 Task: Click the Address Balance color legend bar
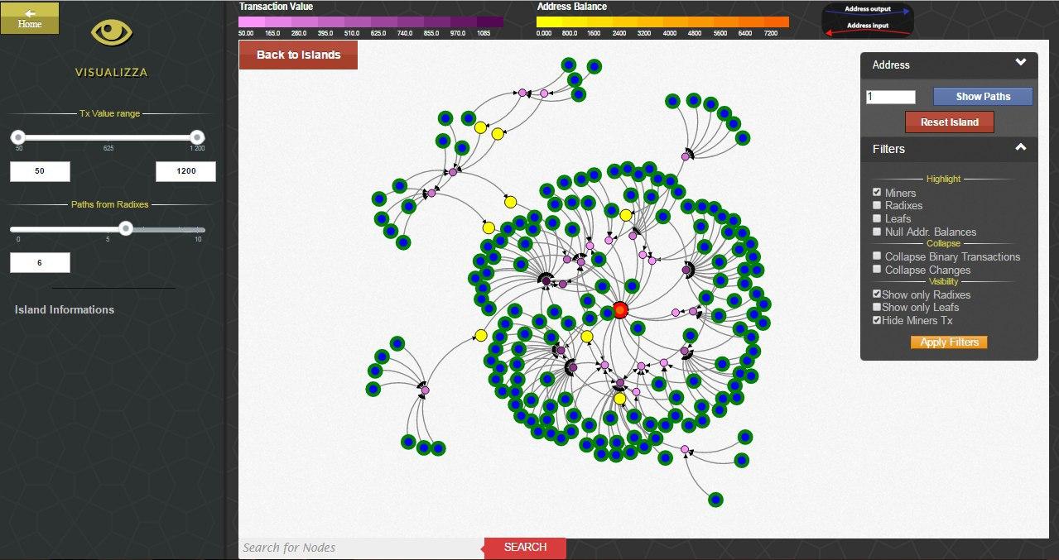coord(663,22)
